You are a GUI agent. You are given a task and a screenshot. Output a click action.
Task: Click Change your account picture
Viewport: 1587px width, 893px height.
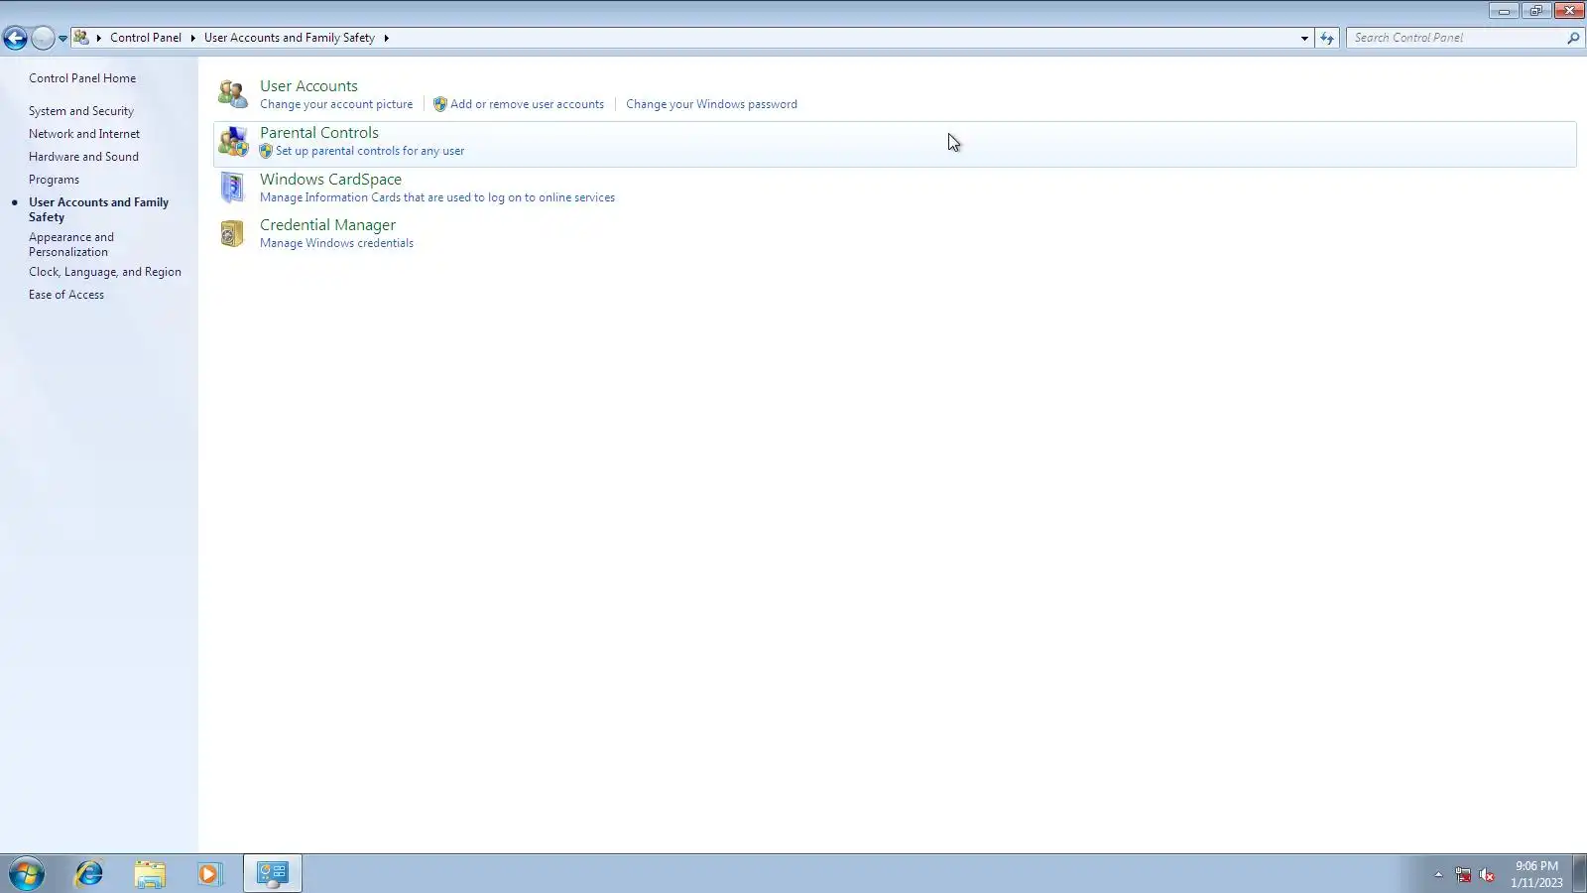[x=336, y=104]
